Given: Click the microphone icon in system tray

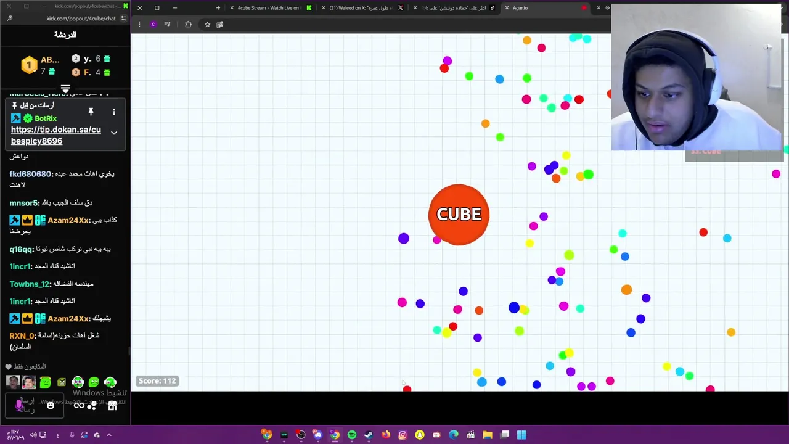Looking at the screenshot, I should (x=72, y=435).
